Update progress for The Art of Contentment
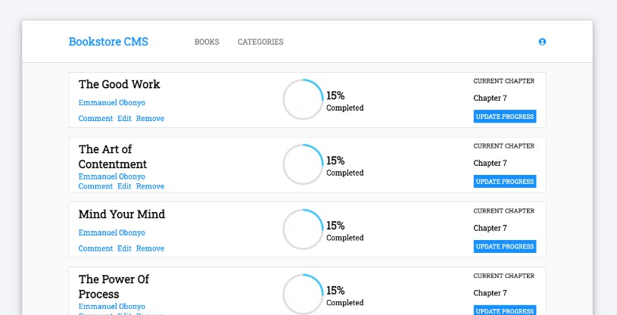Image resolution: width=617 pixels, height=315 pixels. 505,182
